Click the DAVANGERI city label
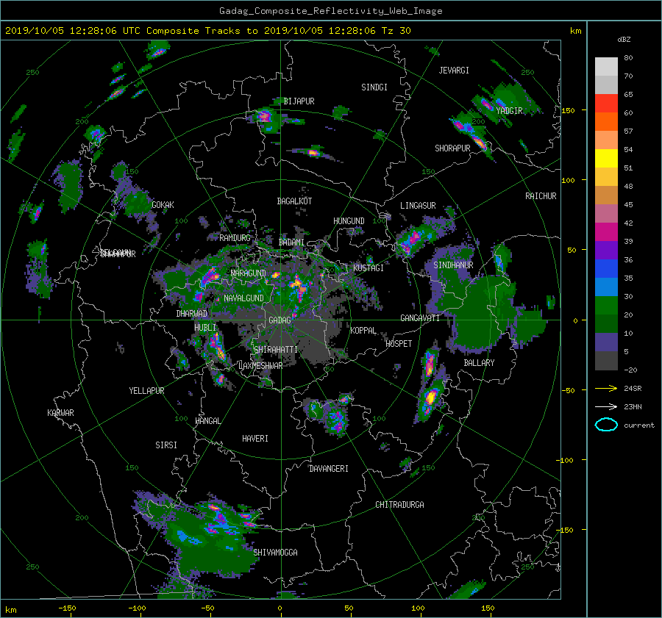The image size is (662, 618). (329, 469)
